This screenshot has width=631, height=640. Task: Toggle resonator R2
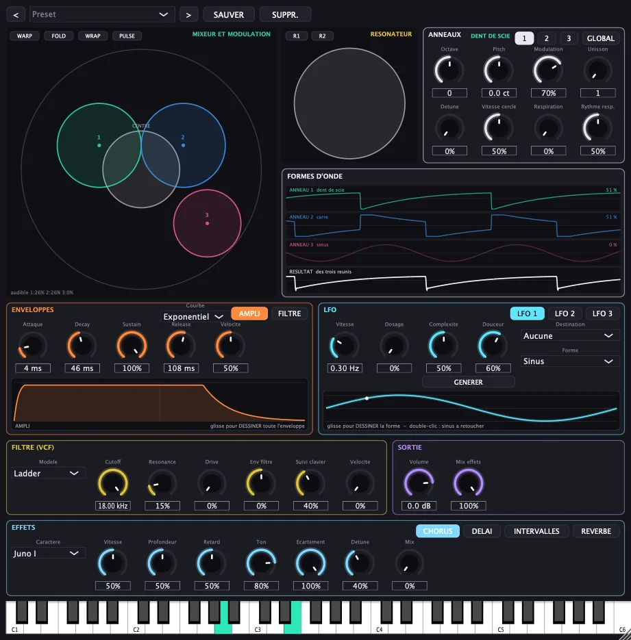click(322, 36)
